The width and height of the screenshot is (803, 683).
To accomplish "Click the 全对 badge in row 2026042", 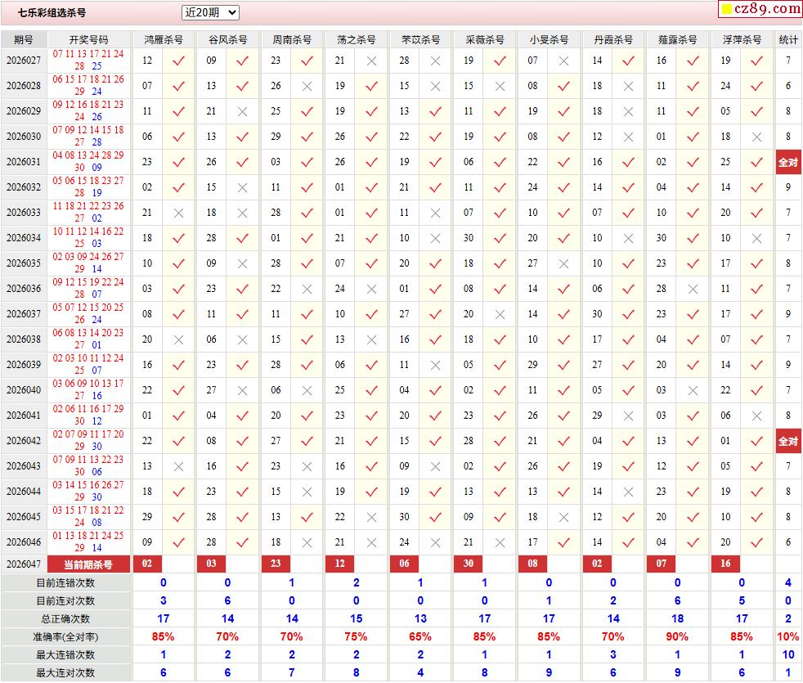I will 787,441.
